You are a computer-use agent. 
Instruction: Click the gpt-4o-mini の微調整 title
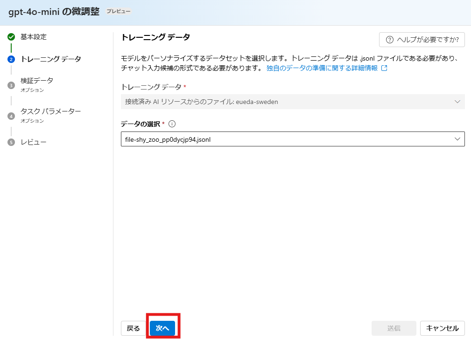coord(54,12)
